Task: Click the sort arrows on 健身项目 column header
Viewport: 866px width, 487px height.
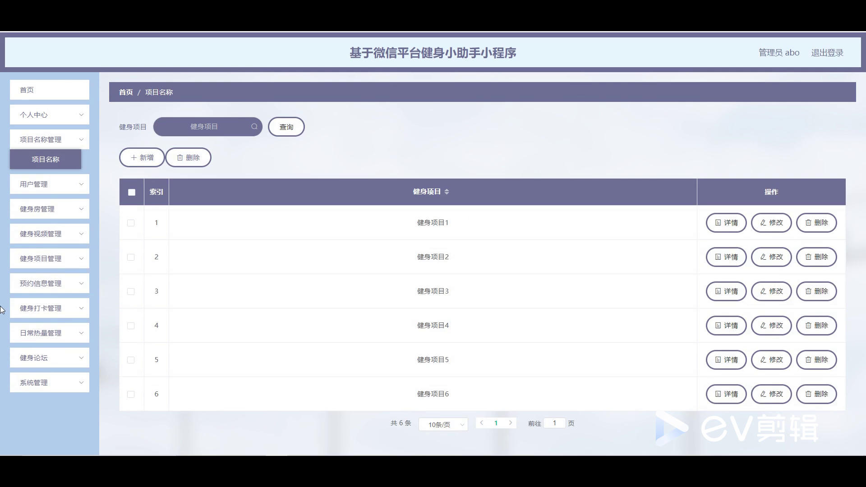Action: 447,192
